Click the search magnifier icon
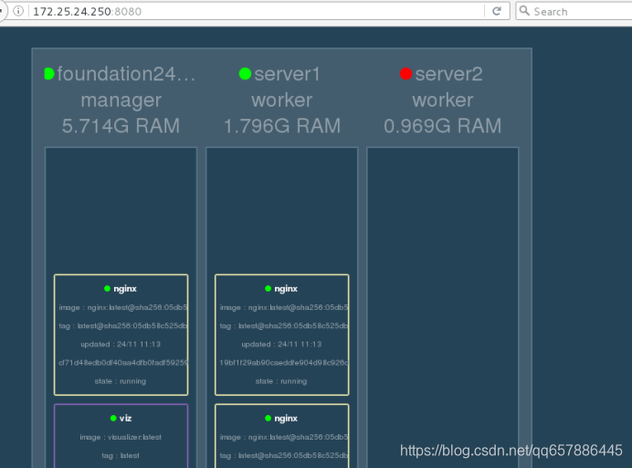Image resolution: width=632 pixels, height=468 pixels. [524, 11]
